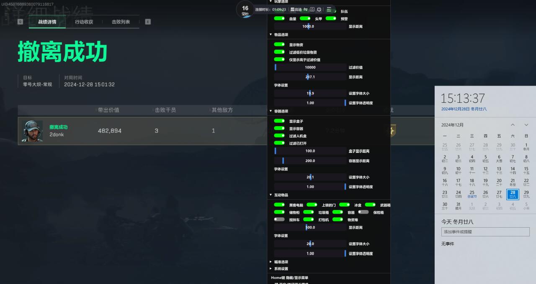Disable the 显示物资 switch

279,45
